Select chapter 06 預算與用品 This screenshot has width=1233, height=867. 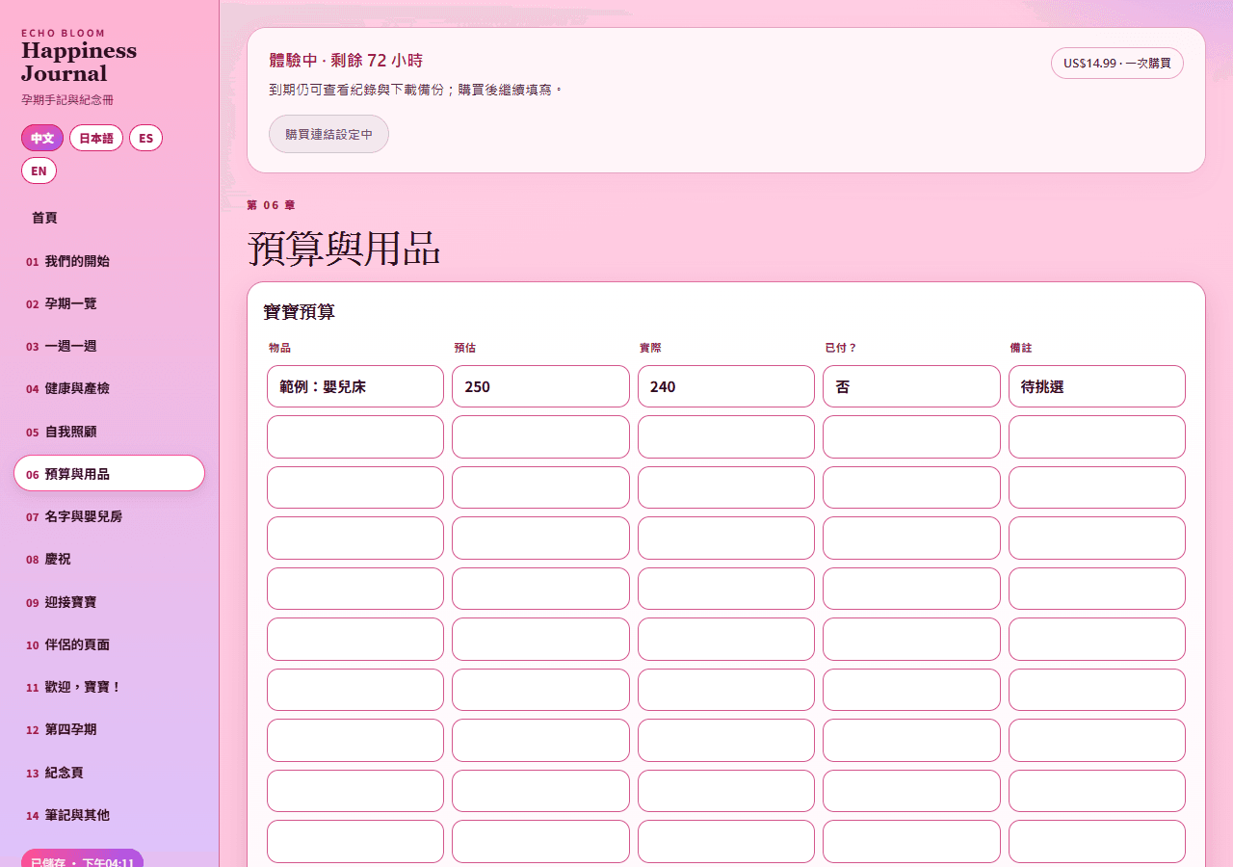[x=109, y=473]
